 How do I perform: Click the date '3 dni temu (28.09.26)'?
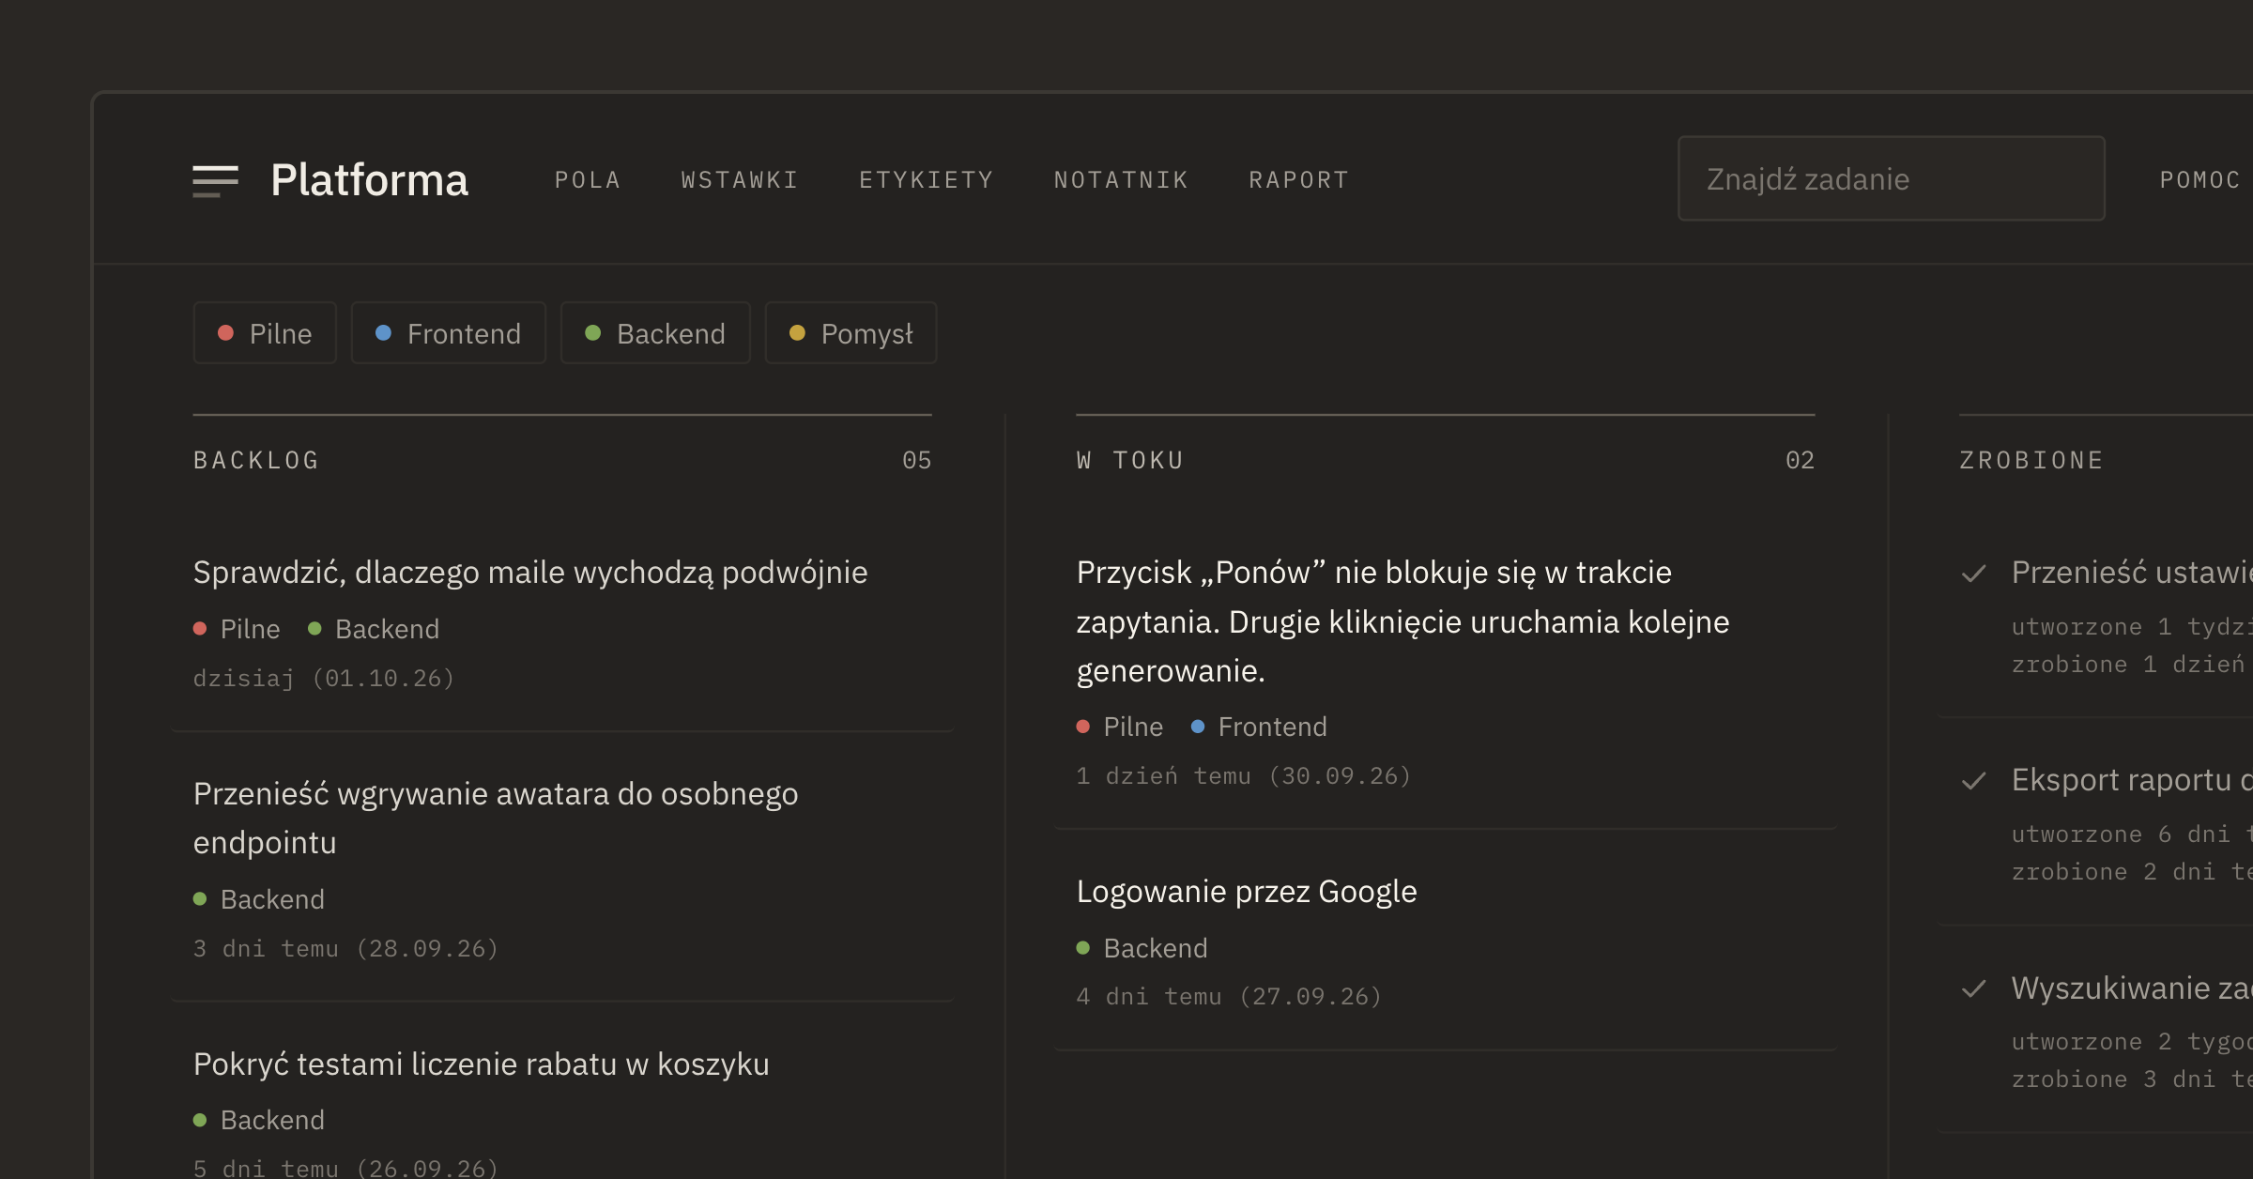coord(345,948)
